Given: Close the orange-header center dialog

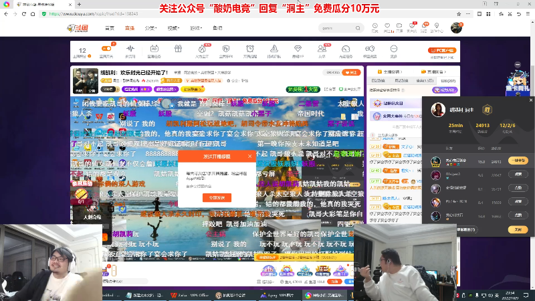Looking at the screenshot, I should [x=249, y=157].
